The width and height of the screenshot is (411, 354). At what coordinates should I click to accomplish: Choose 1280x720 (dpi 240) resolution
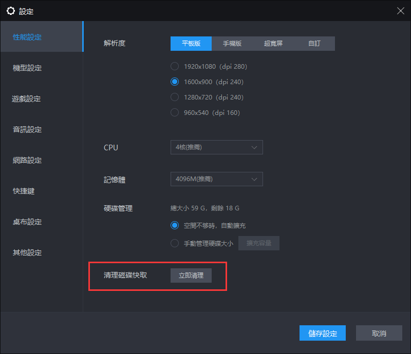point(175,97)
